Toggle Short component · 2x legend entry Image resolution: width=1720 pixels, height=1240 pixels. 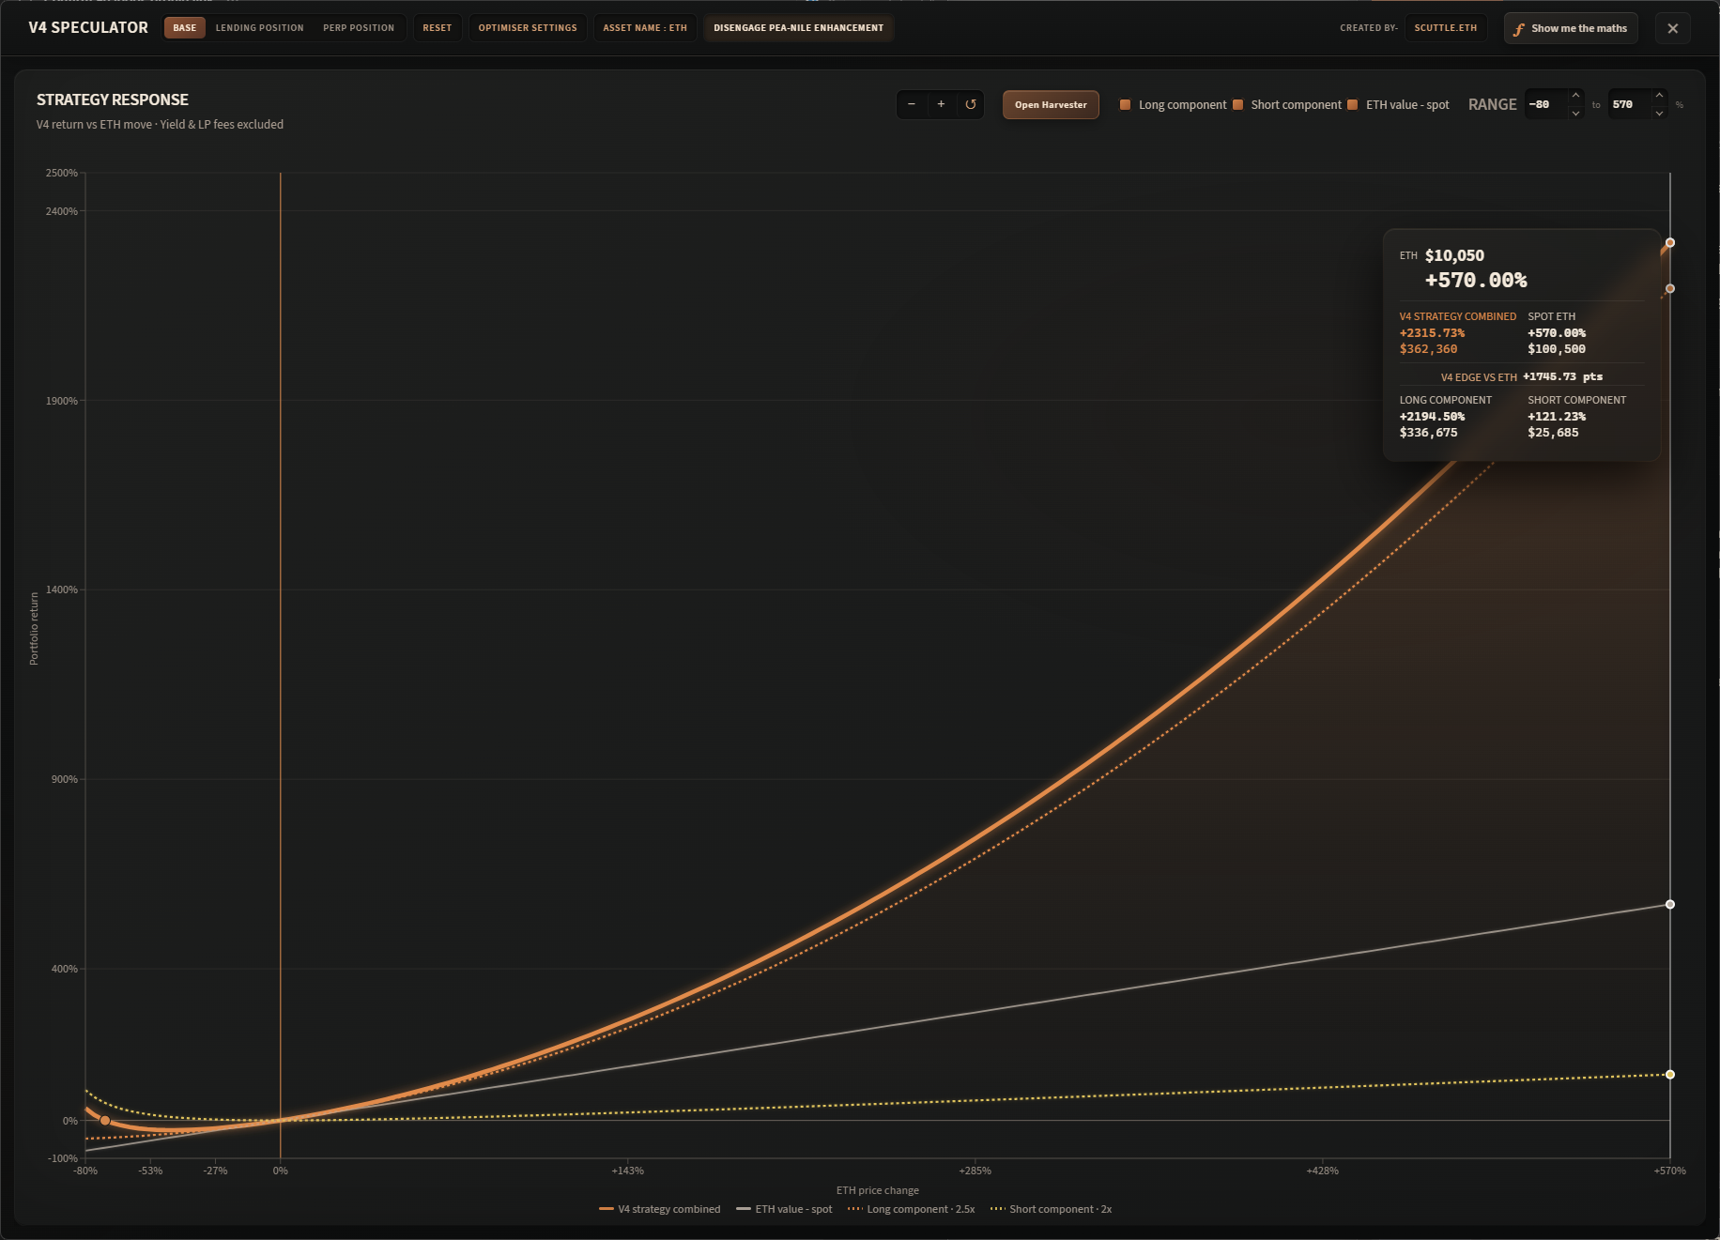coord(1051,1209)
